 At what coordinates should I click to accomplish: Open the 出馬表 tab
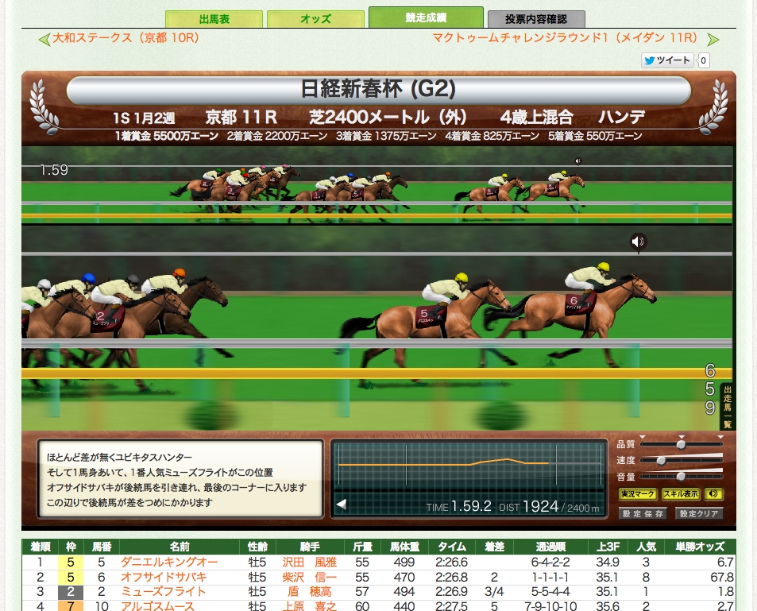click(x=214, y=19)
